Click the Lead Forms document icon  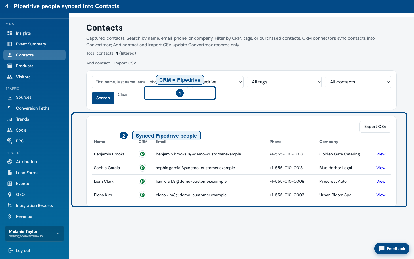(10, 173)
